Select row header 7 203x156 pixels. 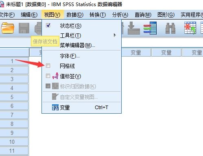[x=14, y=115]
